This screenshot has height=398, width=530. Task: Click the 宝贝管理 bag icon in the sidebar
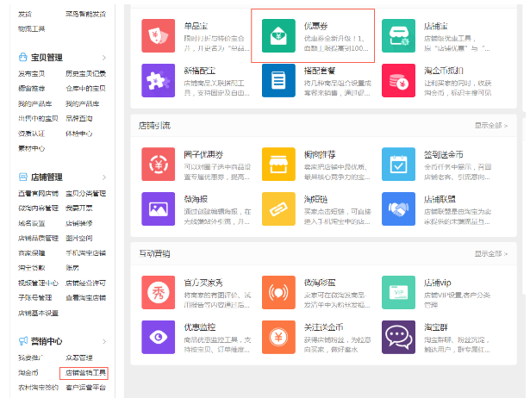click(x=23, y=57)
